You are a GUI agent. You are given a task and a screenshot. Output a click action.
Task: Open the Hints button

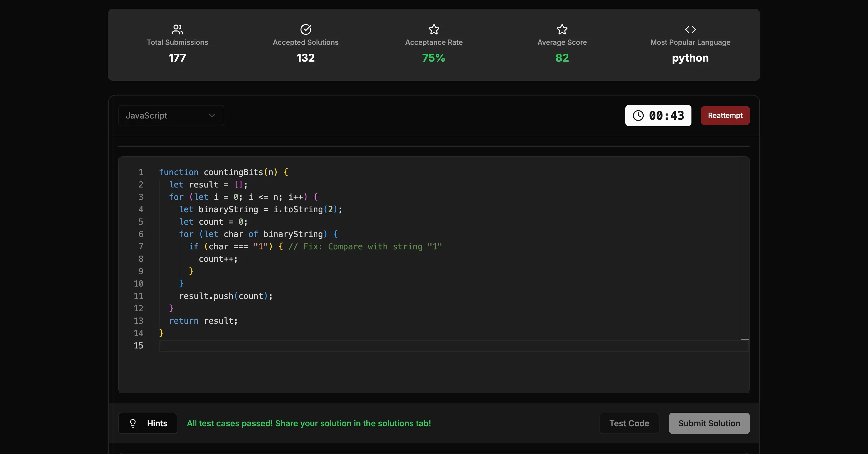148,423
